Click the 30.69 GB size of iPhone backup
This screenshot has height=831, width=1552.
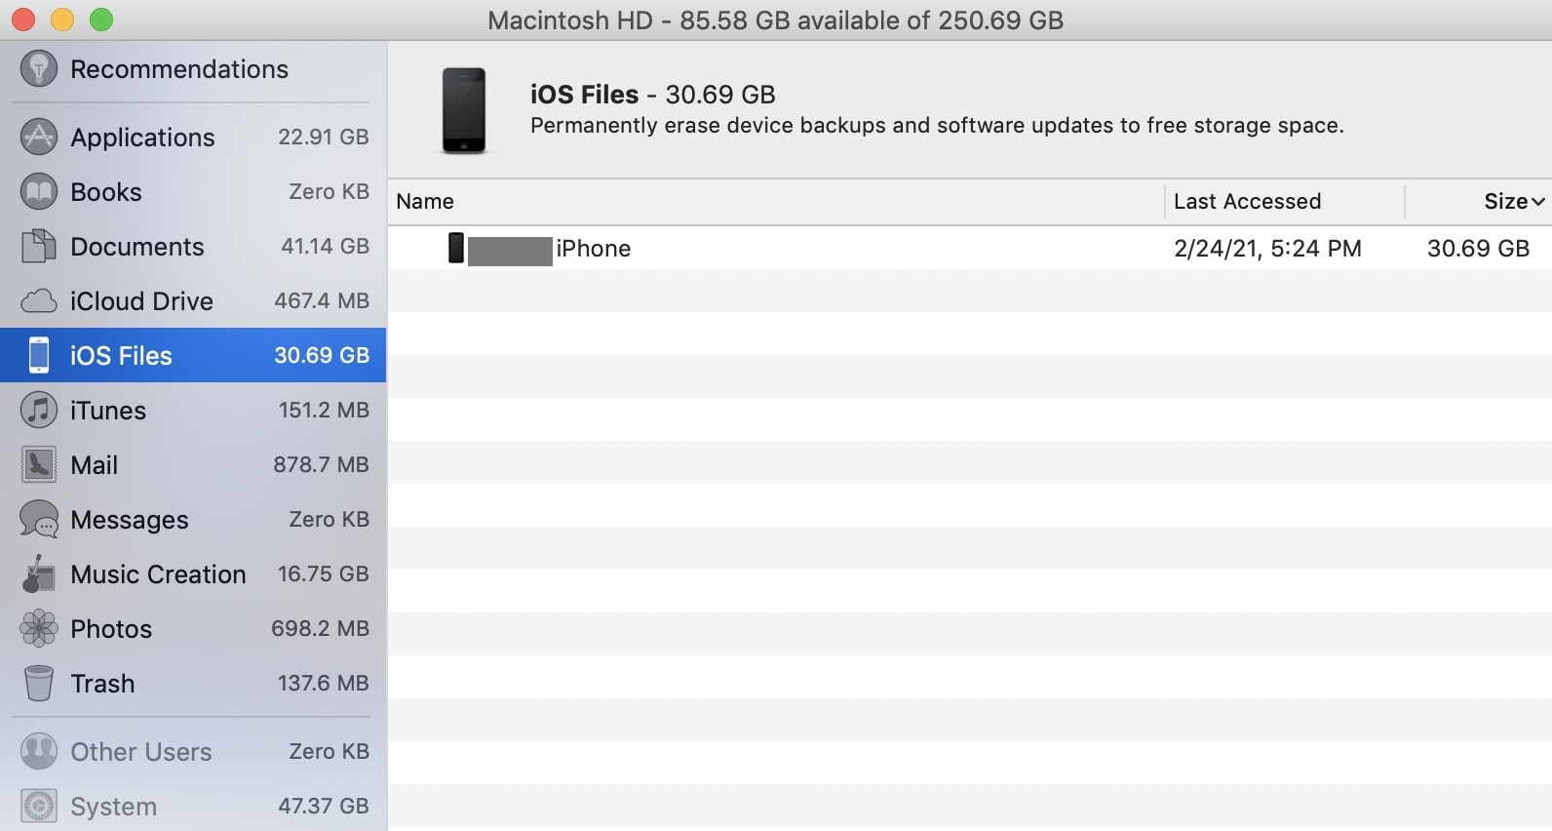[x=1478, y=249]
